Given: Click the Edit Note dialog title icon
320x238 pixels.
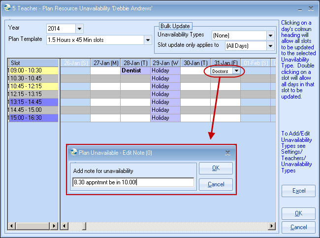Looking at the screenshot, I should click(74, 152).
